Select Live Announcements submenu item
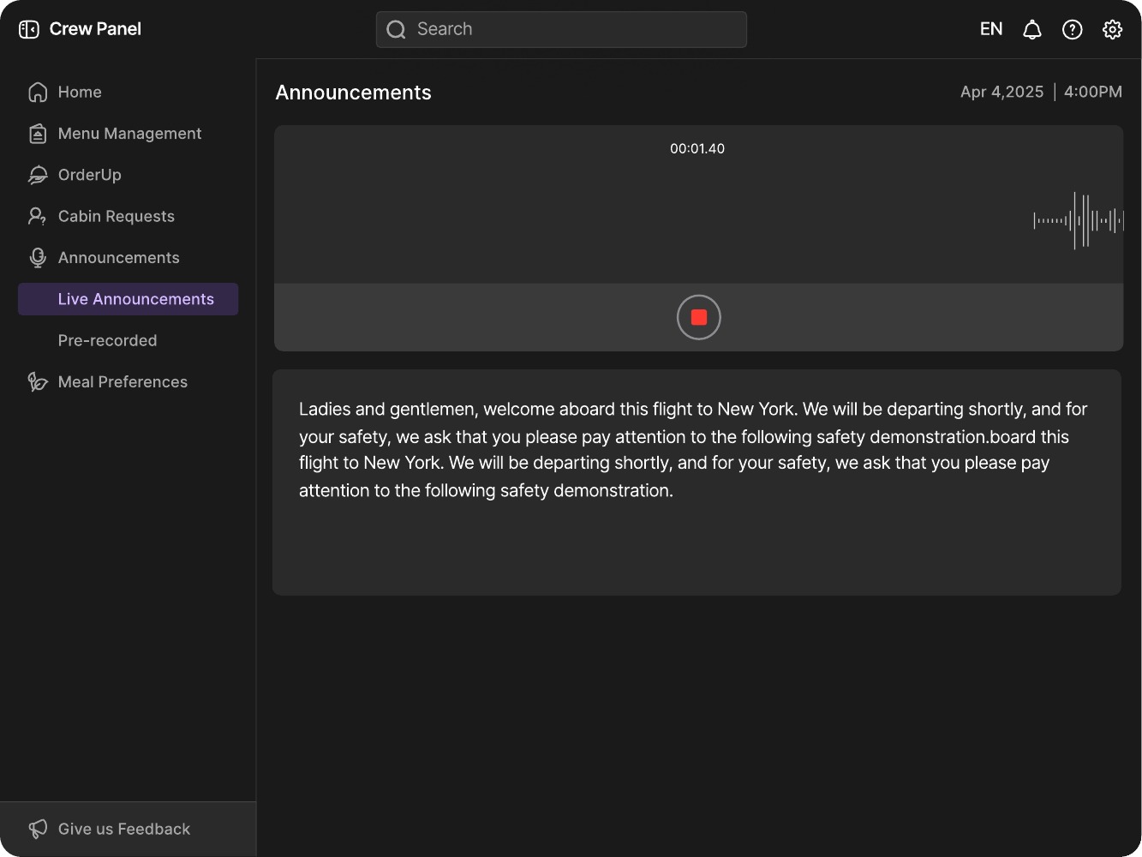1142x857 pixels. click(129, 299)
